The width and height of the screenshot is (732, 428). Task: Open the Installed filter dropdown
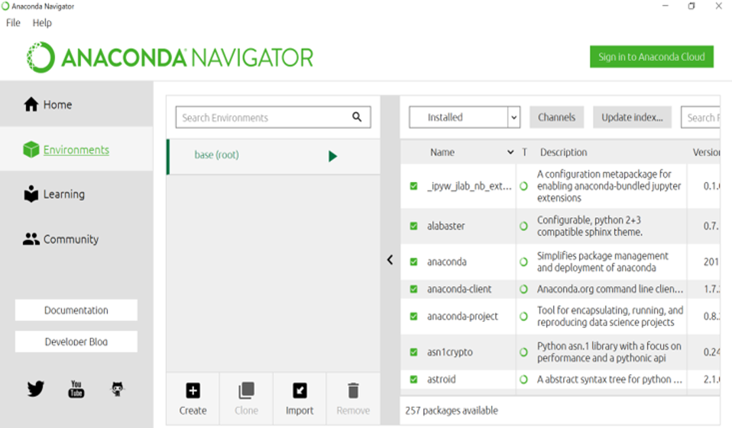pyautogui.click(x=464, y=117)
